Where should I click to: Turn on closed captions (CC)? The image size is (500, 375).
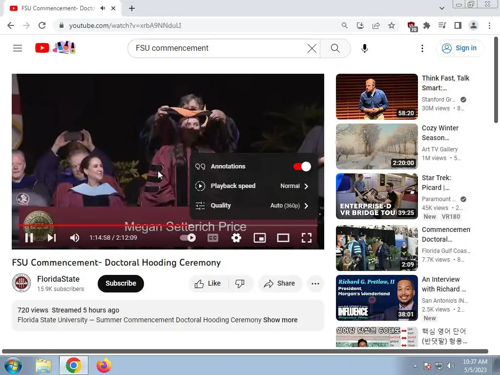click(213, 238)
